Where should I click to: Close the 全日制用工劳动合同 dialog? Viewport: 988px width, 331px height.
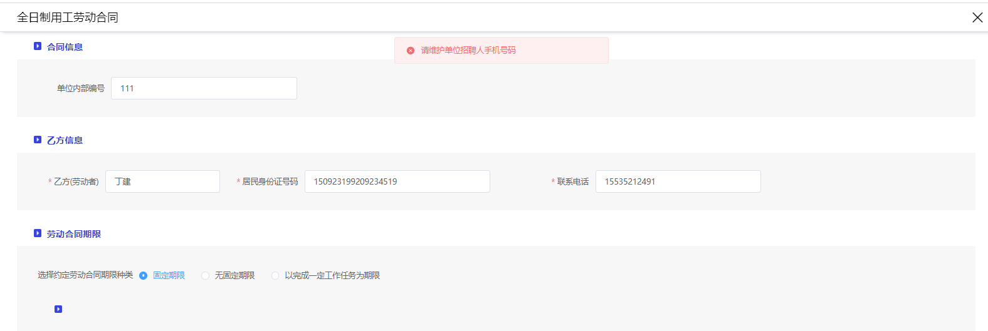(977, 18)
